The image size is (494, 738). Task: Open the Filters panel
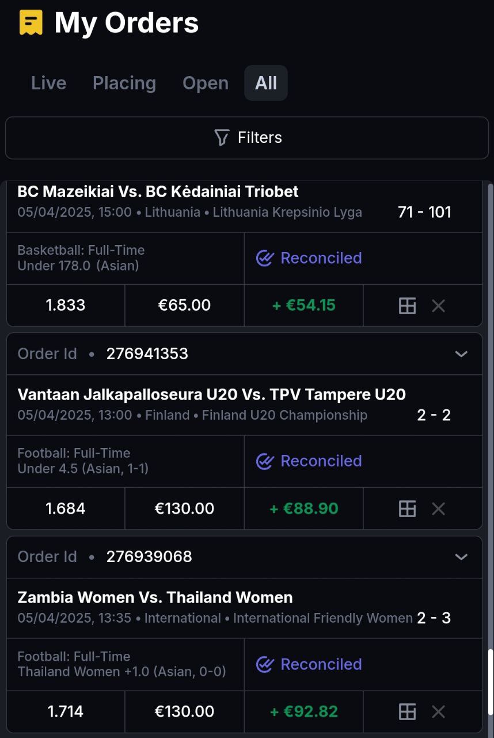click(247, 138)
